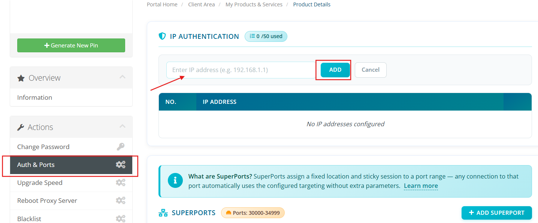Click the network icon beside SuperPorts heading

pyautogui.click(x=163, y=213)
